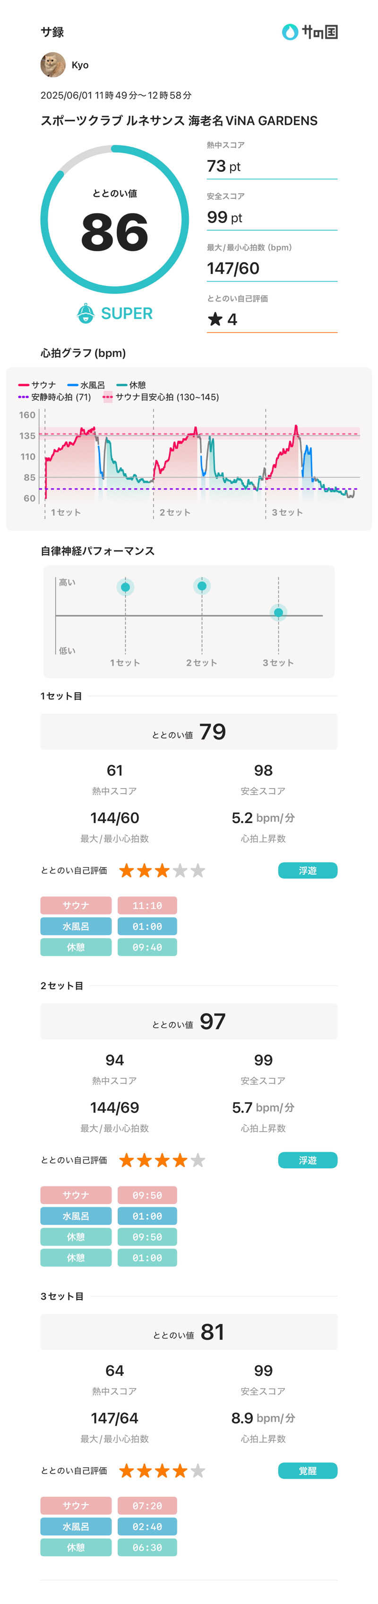Viewport: 378px width, 1604px height.
Task: Click the 休憩 label in set 3
Action: click(76, 1547)
